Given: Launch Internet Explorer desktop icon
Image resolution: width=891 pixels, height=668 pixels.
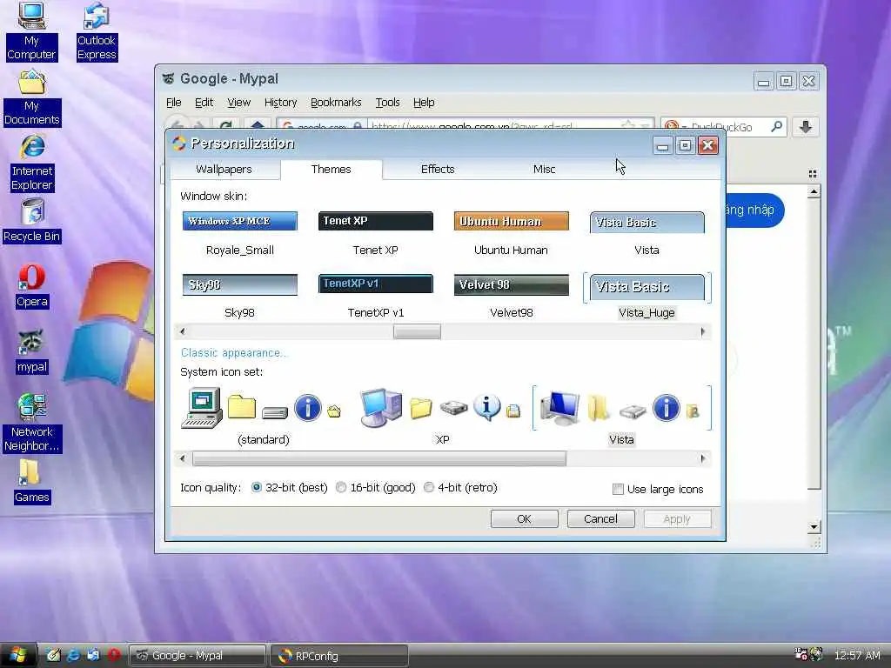Looking at the screenshot, I should (x=32, y=163).
